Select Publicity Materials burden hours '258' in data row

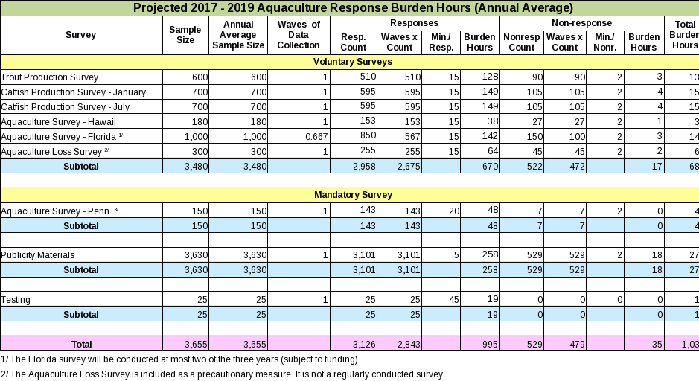[479, 255]
